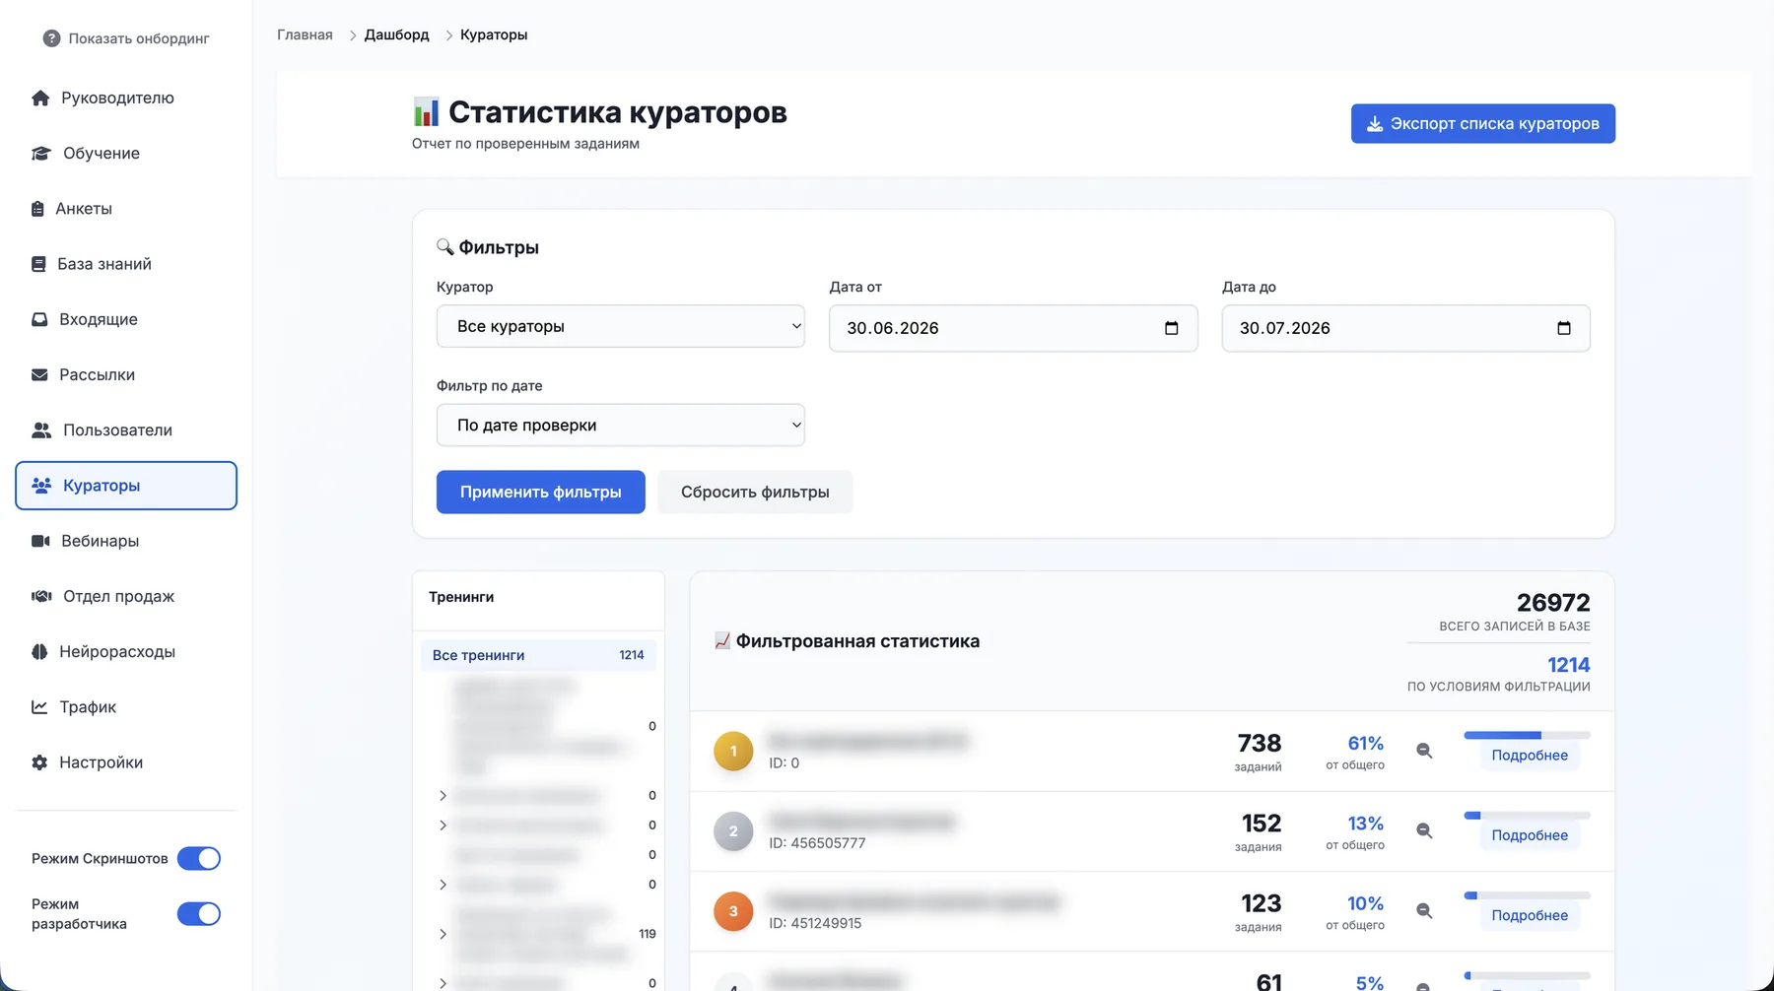The width and height of the screenshot is (1774, 991).
Task: Click the 26972 total records number
Action: point(1553,602)
